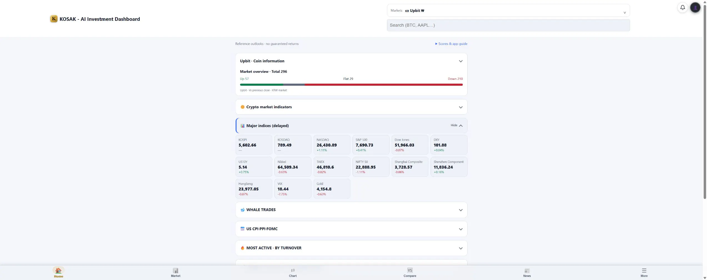Click the Up/Flat/Down market breadth bar
Image resolution: width=707 pixels, height=280 pixels.
pos(351,85)
